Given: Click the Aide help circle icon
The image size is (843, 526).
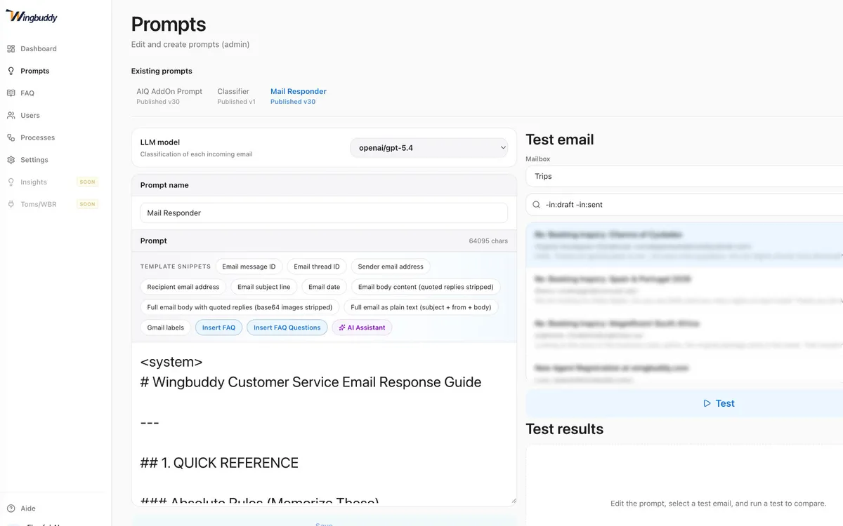Looking at the screenshot, I should point(11,508).
